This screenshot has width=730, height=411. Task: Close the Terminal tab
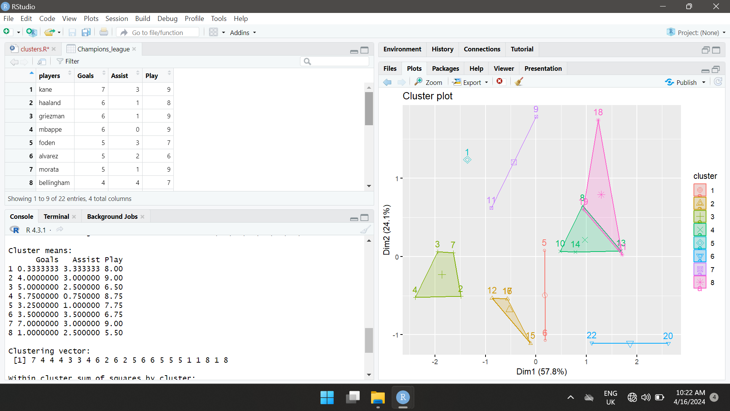(74, 217)
